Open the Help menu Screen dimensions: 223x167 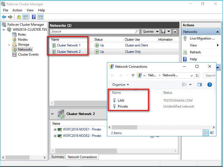coord(41,10)
